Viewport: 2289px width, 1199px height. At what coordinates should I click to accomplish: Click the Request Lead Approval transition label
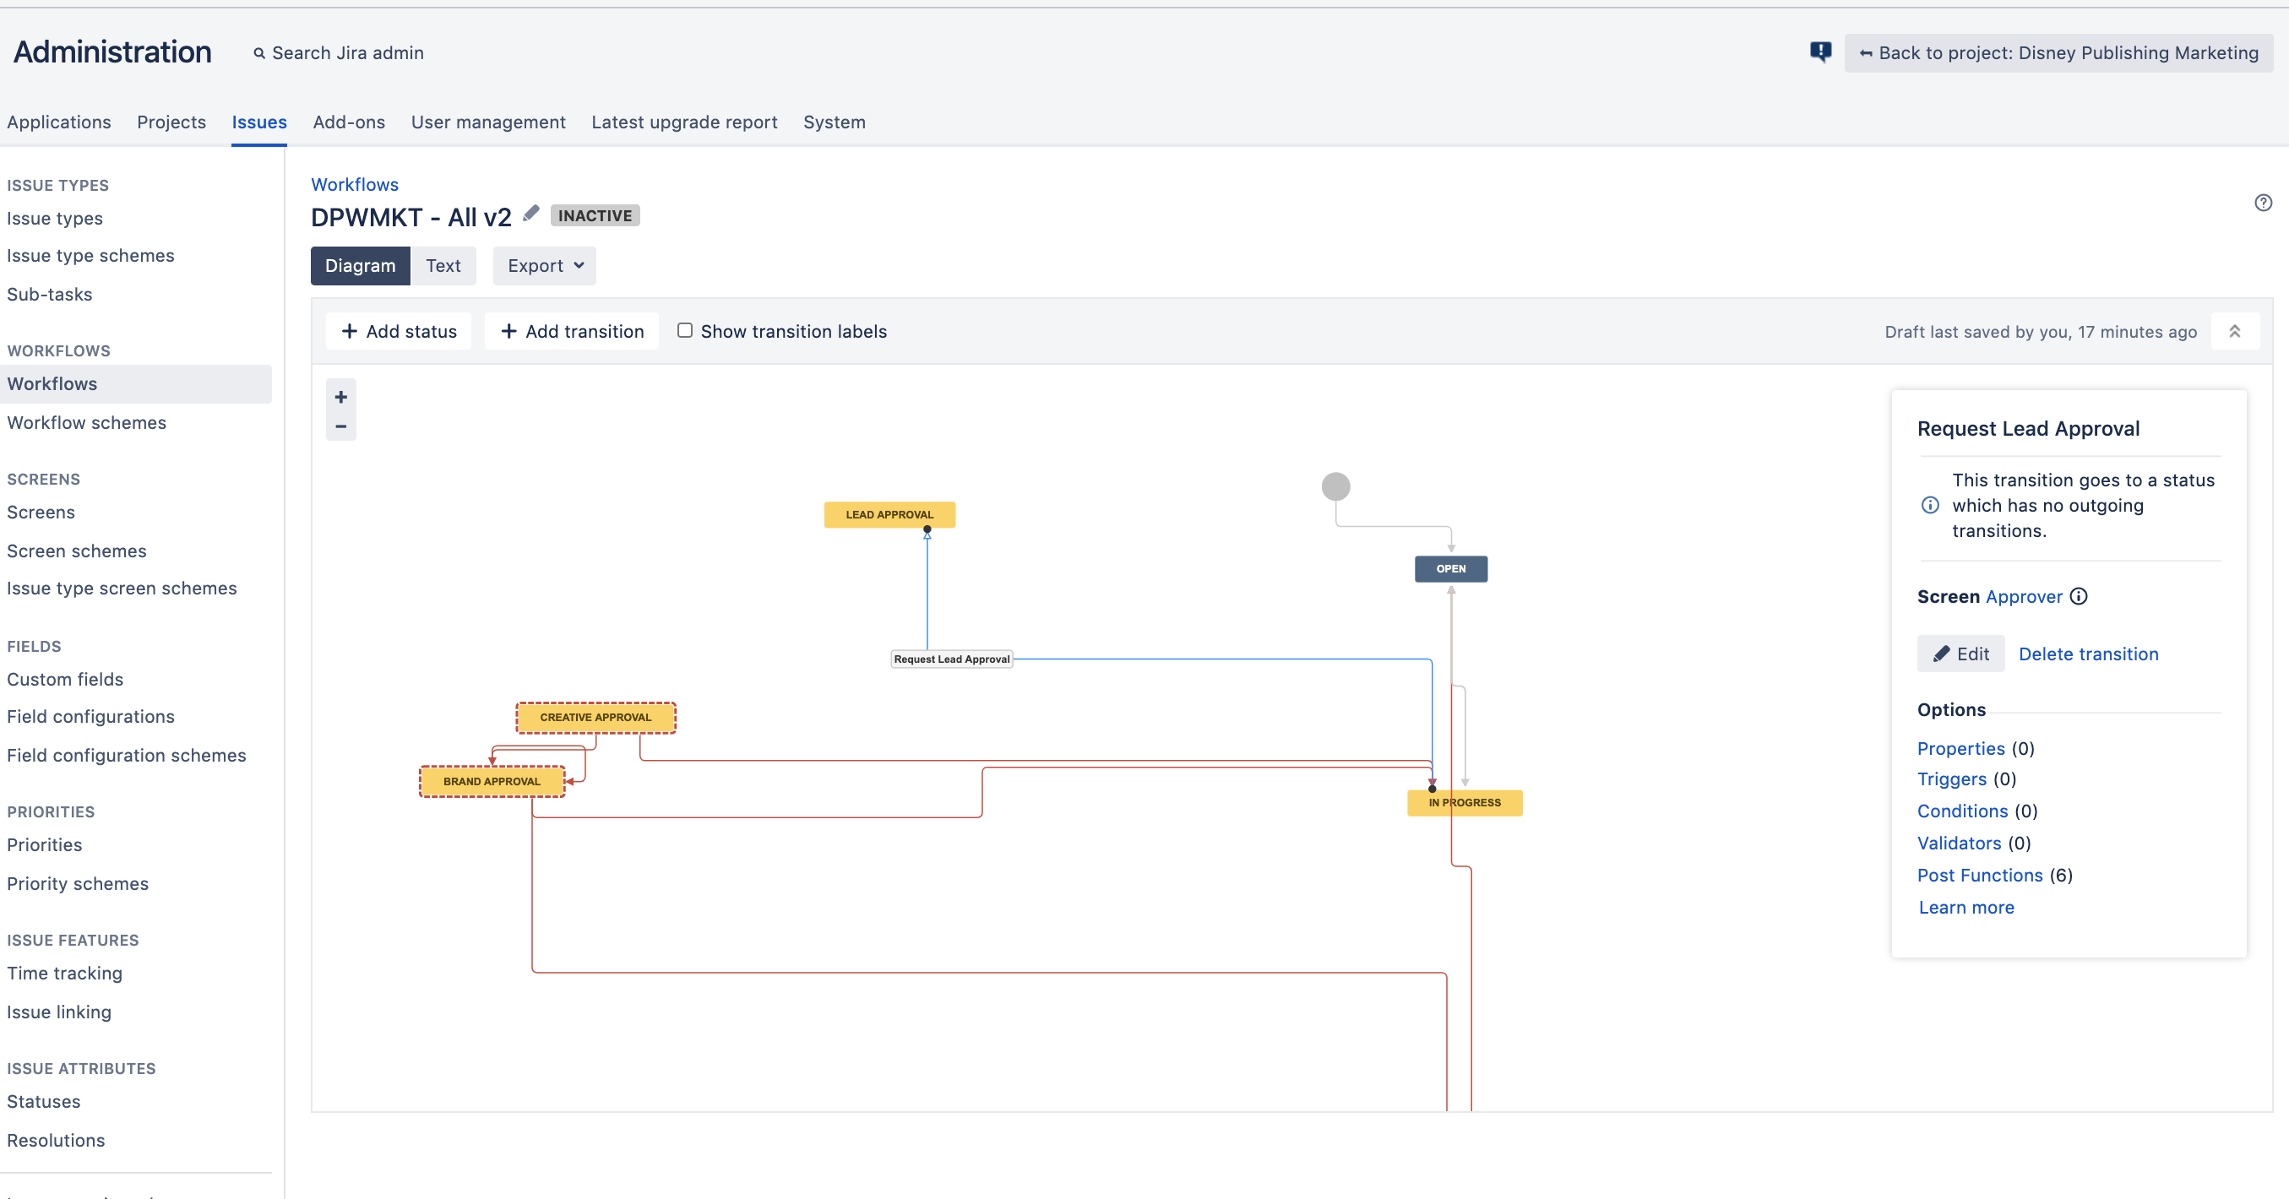click(952, 659)
